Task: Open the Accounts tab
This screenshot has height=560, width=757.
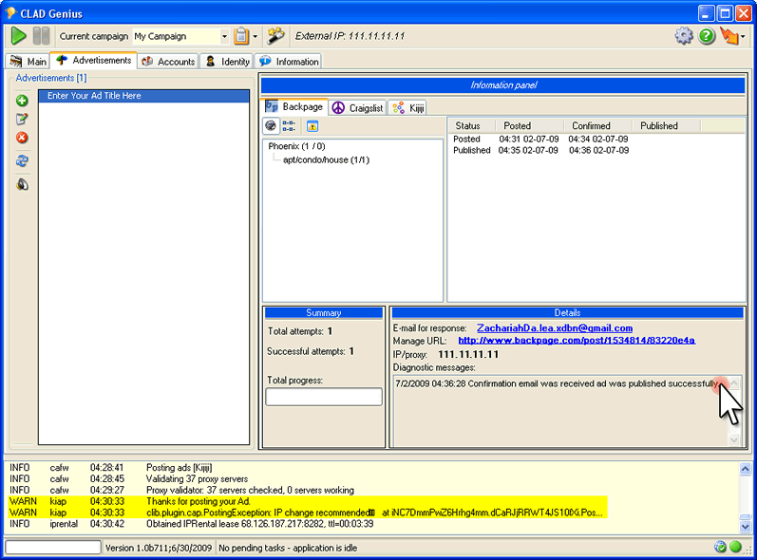Action: coord(168,62)
